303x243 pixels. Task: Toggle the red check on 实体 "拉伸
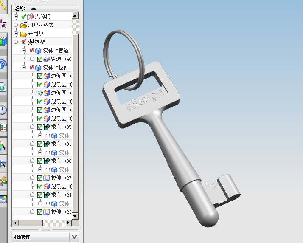coord(32,67)
